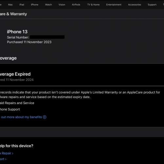Click the 'Purchased 11 November 2023' text
Image resolution: width=164 pixels, height=164 pixels.
coord(29,42)
